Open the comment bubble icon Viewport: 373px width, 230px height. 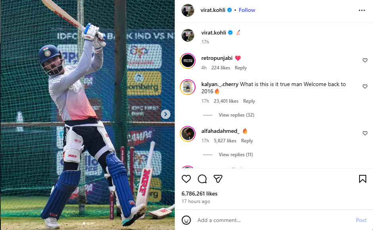(202, 179)
